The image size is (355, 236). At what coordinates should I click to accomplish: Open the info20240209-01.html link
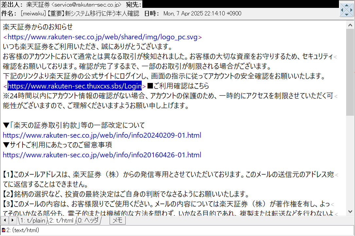tap(102, 135)
